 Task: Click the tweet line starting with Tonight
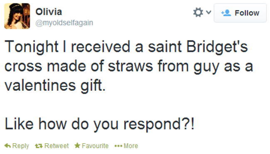(x=126, y=47)
